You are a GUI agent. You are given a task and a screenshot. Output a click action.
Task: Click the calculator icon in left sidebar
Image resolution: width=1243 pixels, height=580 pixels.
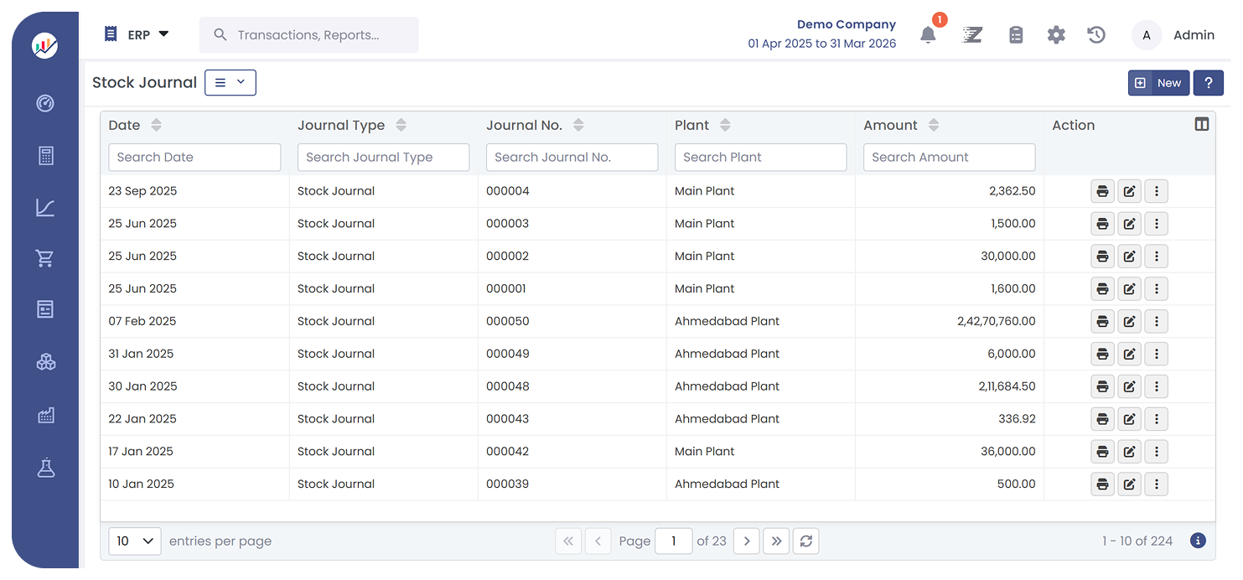(46, 156)
